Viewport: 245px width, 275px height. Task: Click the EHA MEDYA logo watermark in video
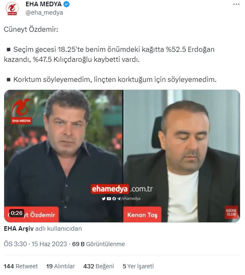pyautogui.click(x=21, y=109)
